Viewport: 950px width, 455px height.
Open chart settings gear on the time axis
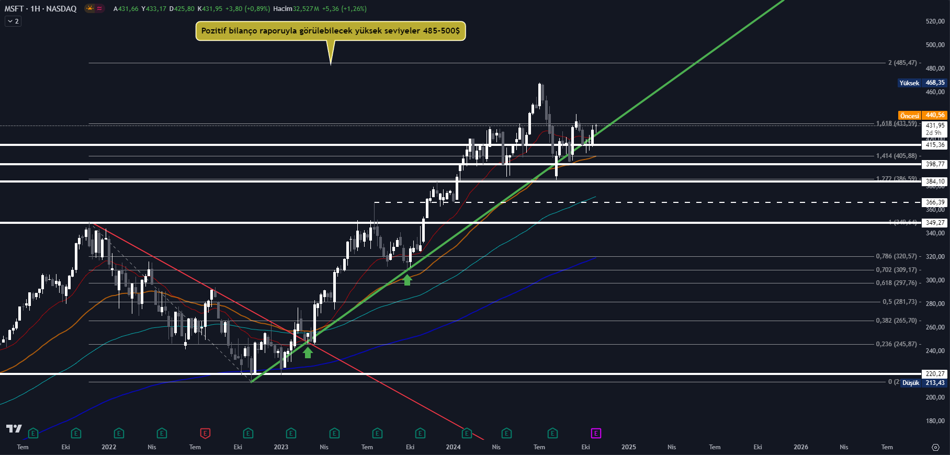click(x=935, y=447)
